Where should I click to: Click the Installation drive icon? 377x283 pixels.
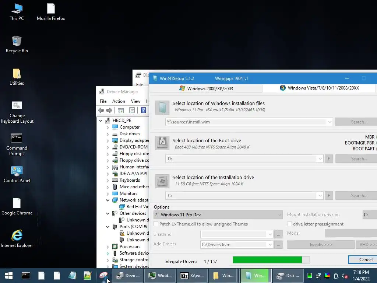[162, 181]
